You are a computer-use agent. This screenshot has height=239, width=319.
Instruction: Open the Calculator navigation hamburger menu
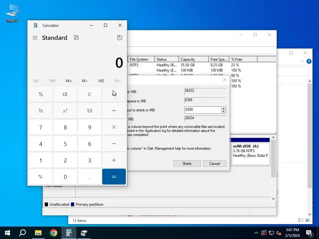[x=35, y=38]
